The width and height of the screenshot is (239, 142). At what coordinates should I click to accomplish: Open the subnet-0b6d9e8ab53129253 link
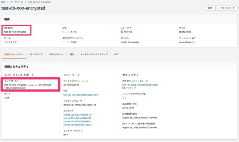pyautogui.click(x=77, y=125)
